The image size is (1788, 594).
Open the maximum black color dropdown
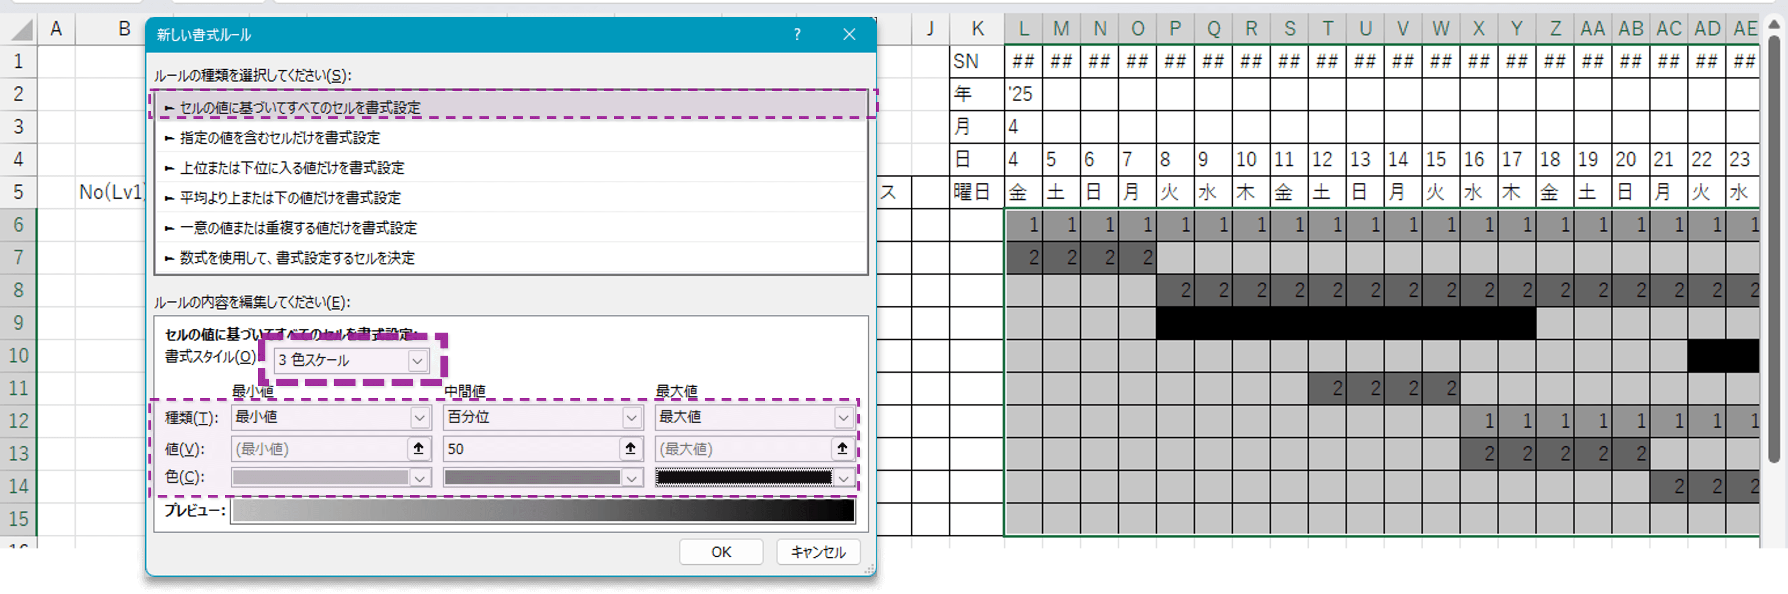pos(843,478)
